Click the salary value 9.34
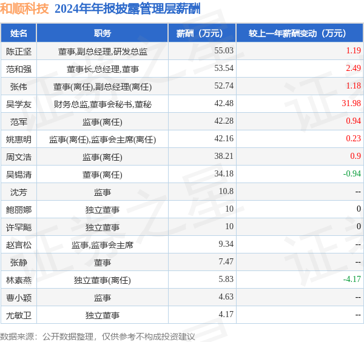364x342 pixels. click(x=226, y=244)
